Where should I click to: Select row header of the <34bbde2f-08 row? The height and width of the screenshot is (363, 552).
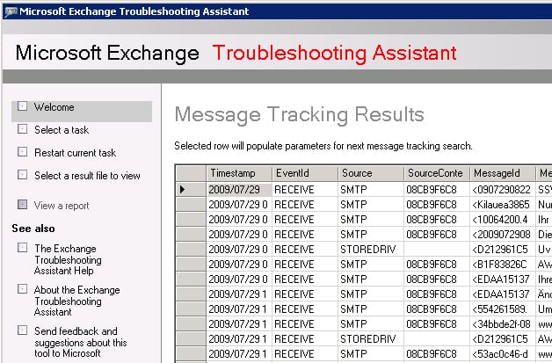[x=191, y=324]
